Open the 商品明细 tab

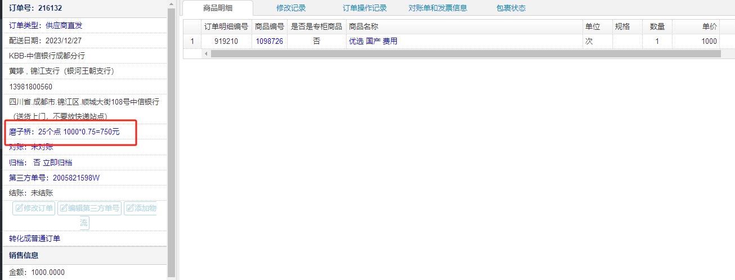218,8
